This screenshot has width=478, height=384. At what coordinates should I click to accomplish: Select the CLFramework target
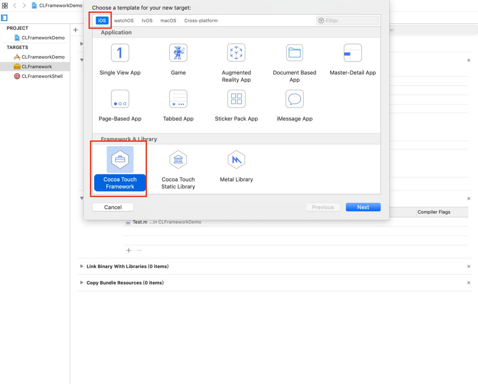[35, 67]
